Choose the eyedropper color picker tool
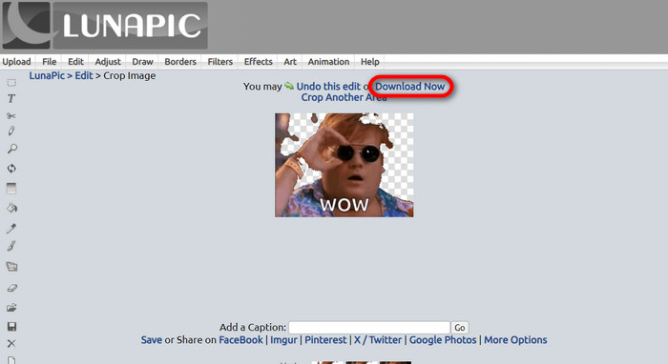Image resolution: width=668 pixels, height=364 pixels. tap(11, 229)
